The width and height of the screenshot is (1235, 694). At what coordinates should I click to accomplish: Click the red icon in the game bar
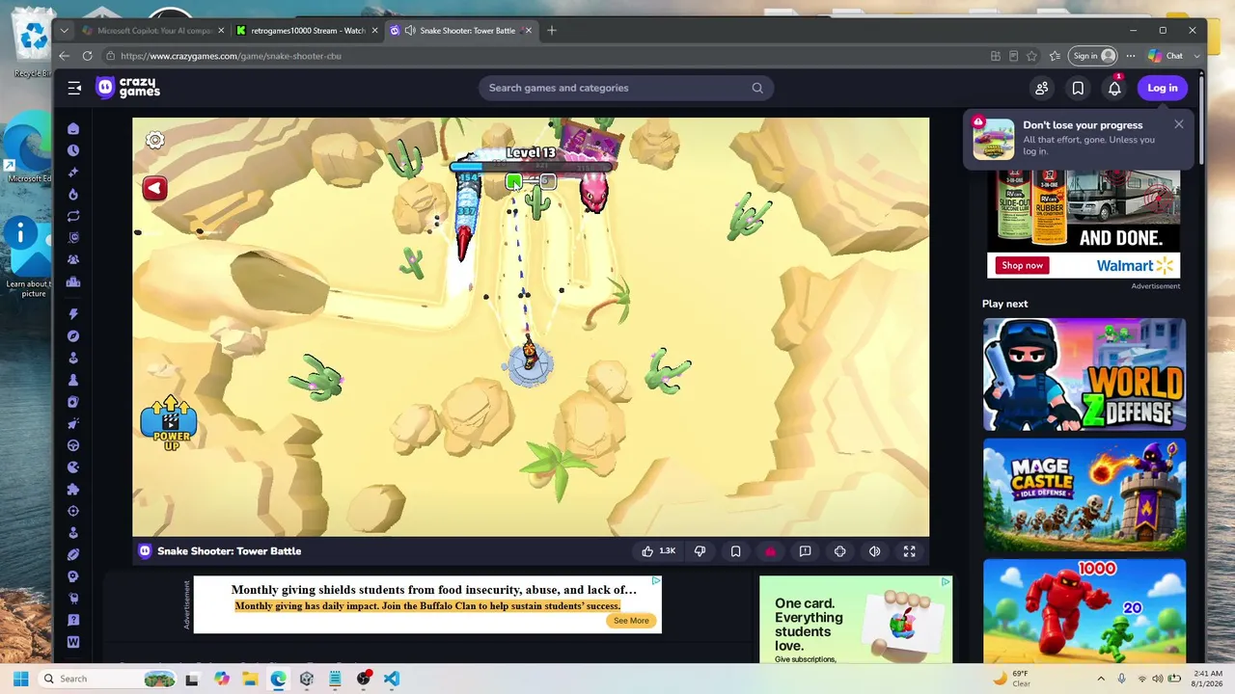tap(770, 551)
